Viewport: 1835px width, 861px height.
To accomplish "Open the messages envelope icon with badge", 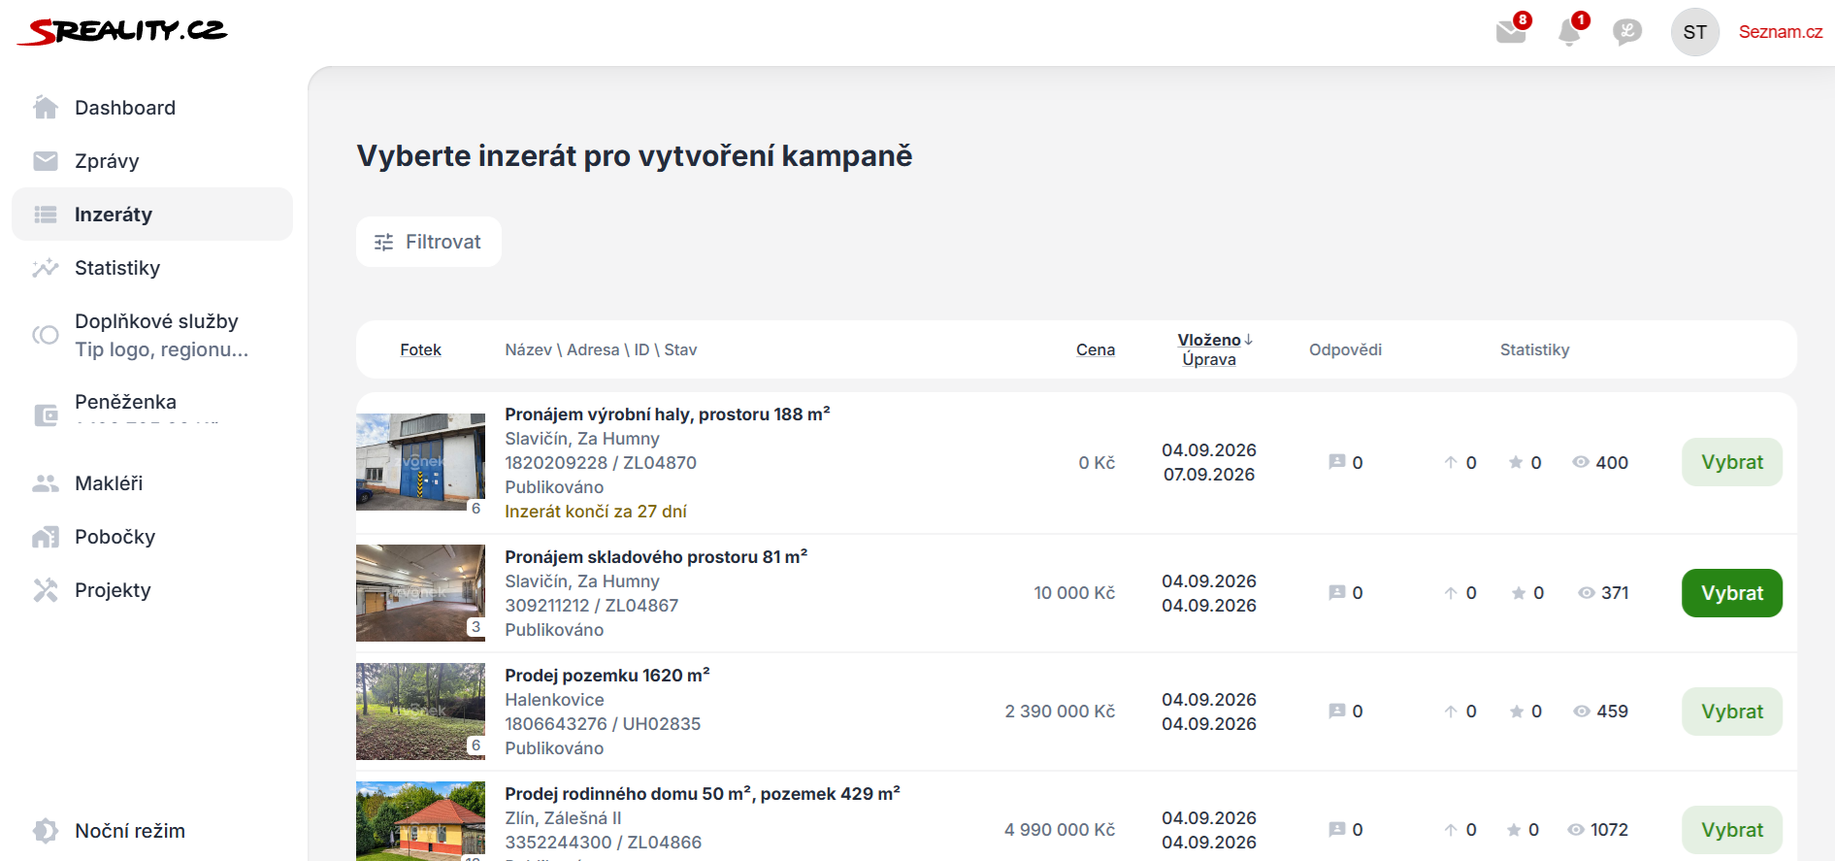I will 1512,31.
